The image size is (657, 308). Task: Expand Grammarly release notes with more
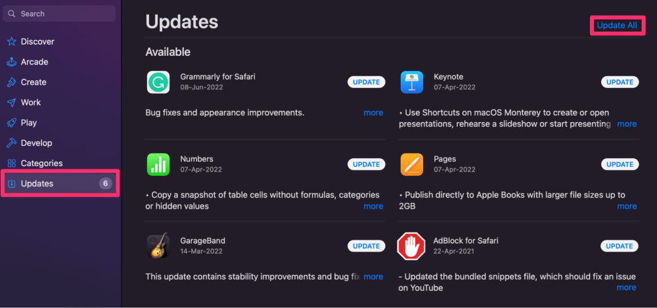coord(373,113)
